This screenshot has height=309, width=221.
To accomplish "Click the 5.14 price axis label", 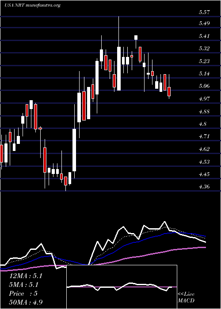I will point(204,74).
